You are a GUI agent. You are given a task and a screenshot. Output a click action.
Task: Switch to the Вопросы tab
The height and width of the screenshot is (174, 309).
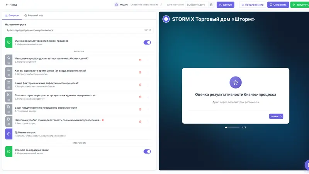(12, 15)
